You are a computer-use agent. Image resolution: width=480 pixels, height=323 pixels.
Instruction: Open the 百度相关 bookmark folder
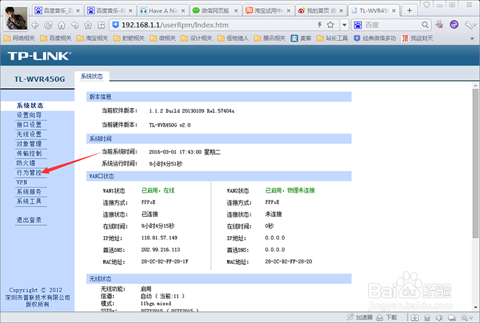[56, 38]
